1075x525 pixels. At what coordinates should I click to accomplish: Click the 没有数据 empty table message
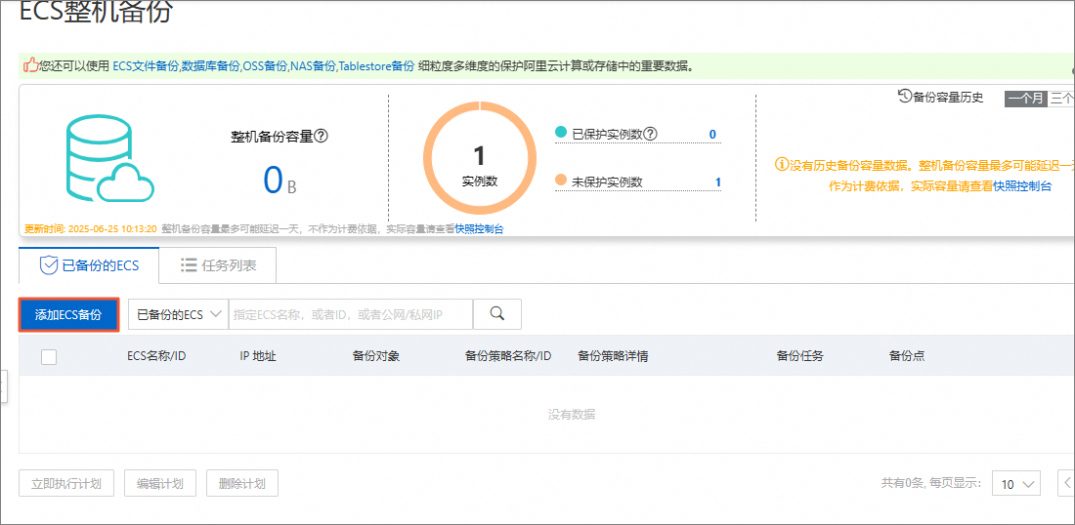(571, 414)
